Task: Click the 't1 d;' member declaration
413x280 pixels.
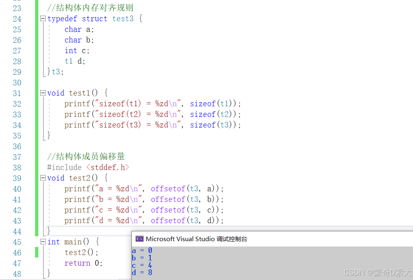Action: click(x=75, y=61)
